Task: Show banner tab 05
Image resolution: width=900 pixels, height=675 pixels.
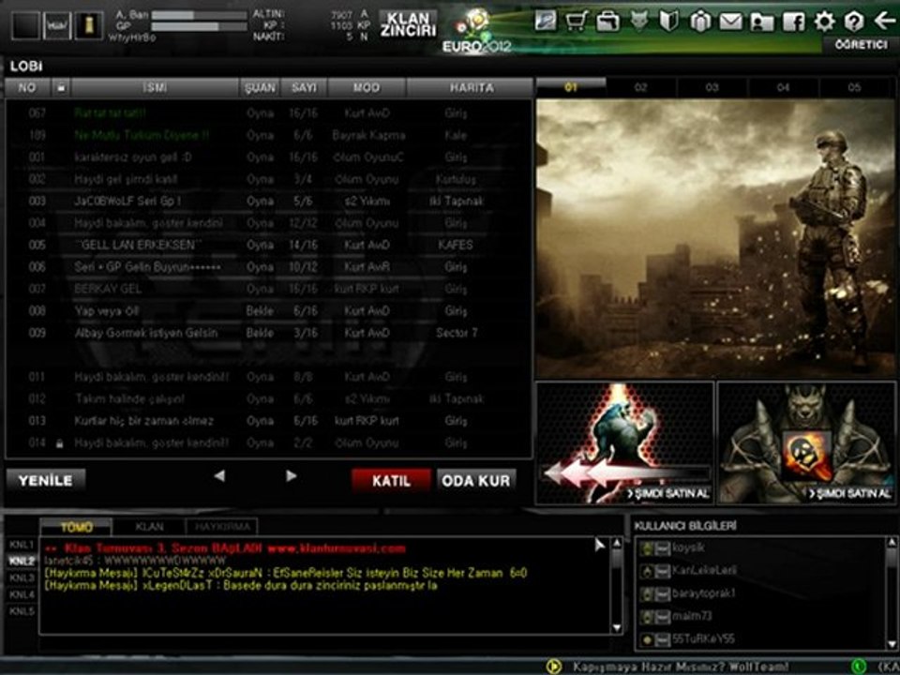Action: tap(855, 87)
